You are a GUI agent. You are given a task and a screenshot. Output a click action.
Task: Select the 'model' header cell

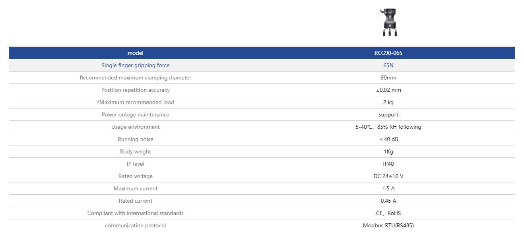click(x=136, y=53)
